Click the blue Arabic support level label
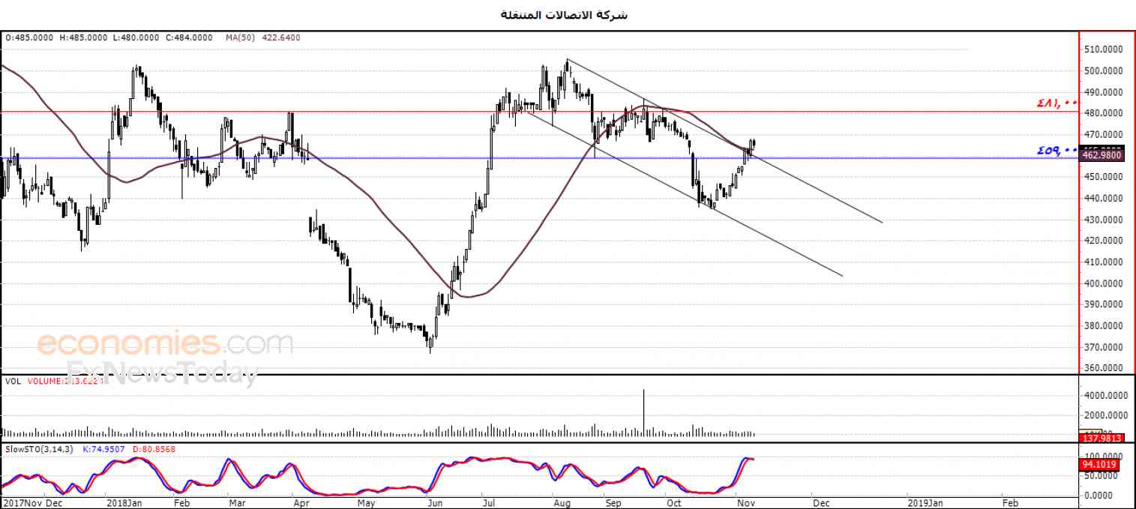The height and width of the screenshot is (509, 1136). pos(1057,151)
